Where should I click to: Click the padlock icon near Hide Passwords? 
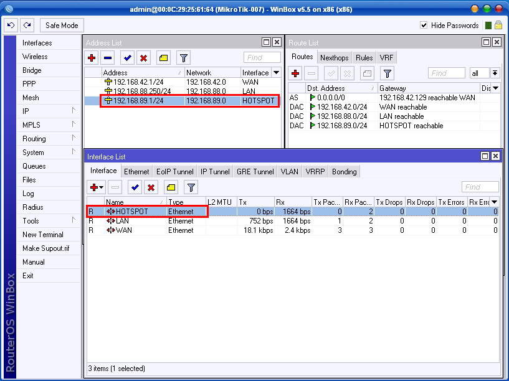[498, 25]
